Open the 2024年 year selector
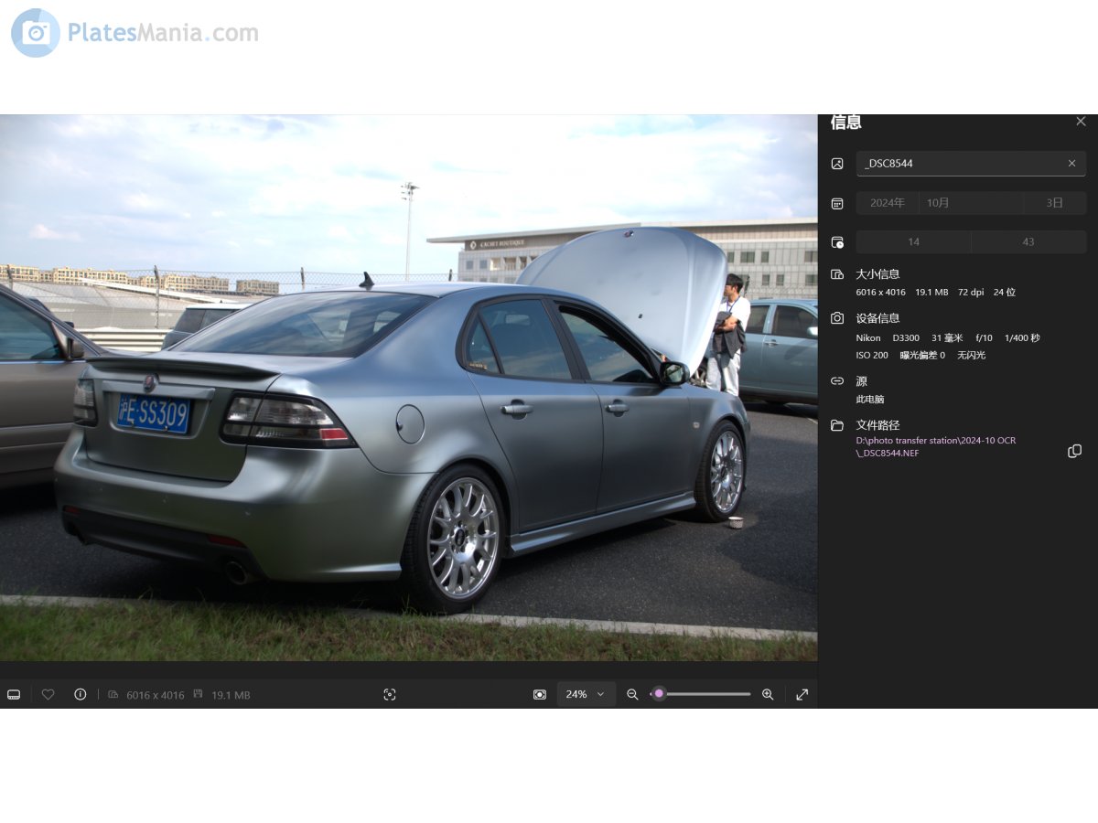Screen dimensions: 1098x823 (888, 203)
